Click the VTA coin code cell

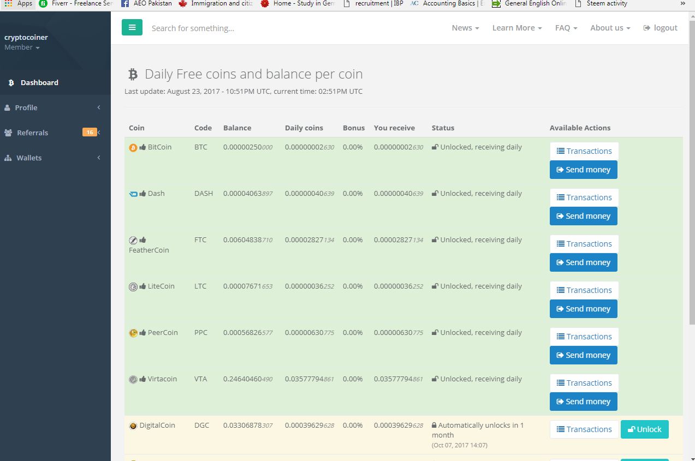(x=201, y=379)
